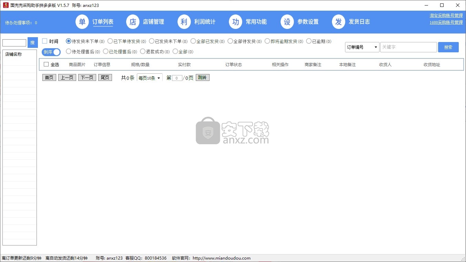Open the 店铺管理 tab

(153, 22)
